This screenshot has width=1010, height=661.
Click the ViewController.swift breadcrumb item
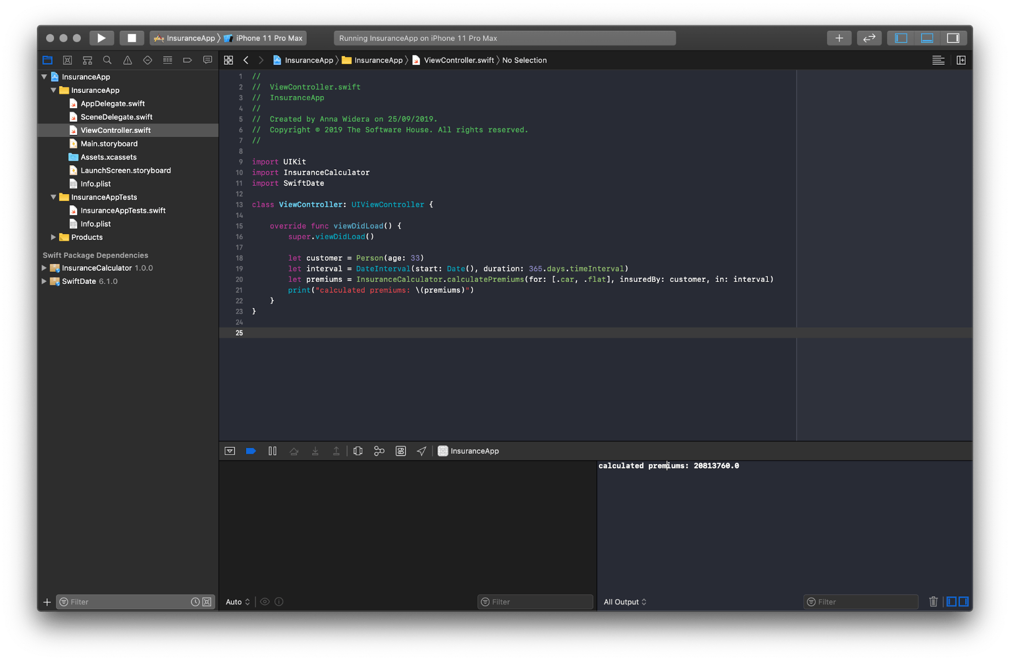click(458, 60)
